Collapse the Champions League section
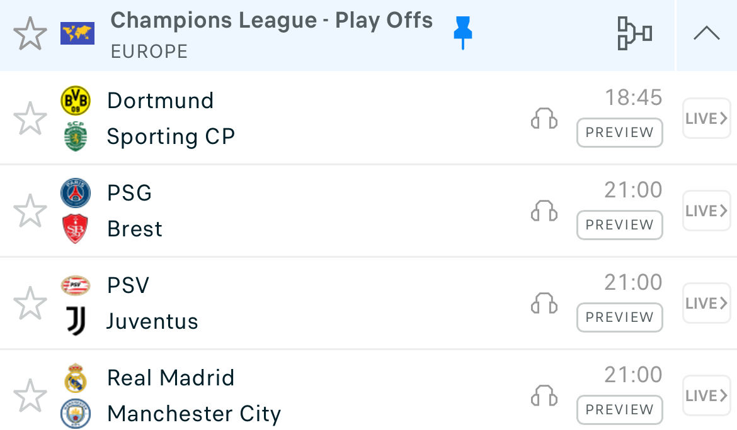Viewport: 737px width, 430px height. click(x=706, y=34)
